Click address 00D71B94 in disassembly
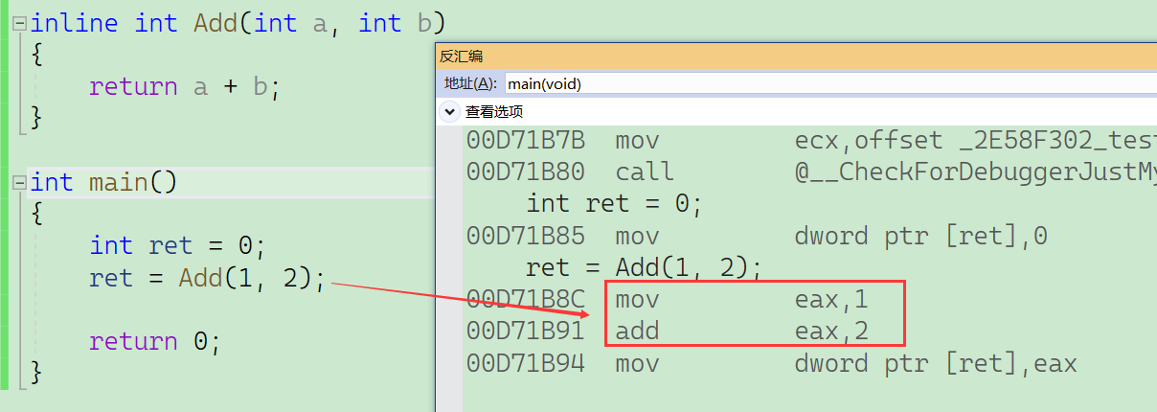 (525, 363)
